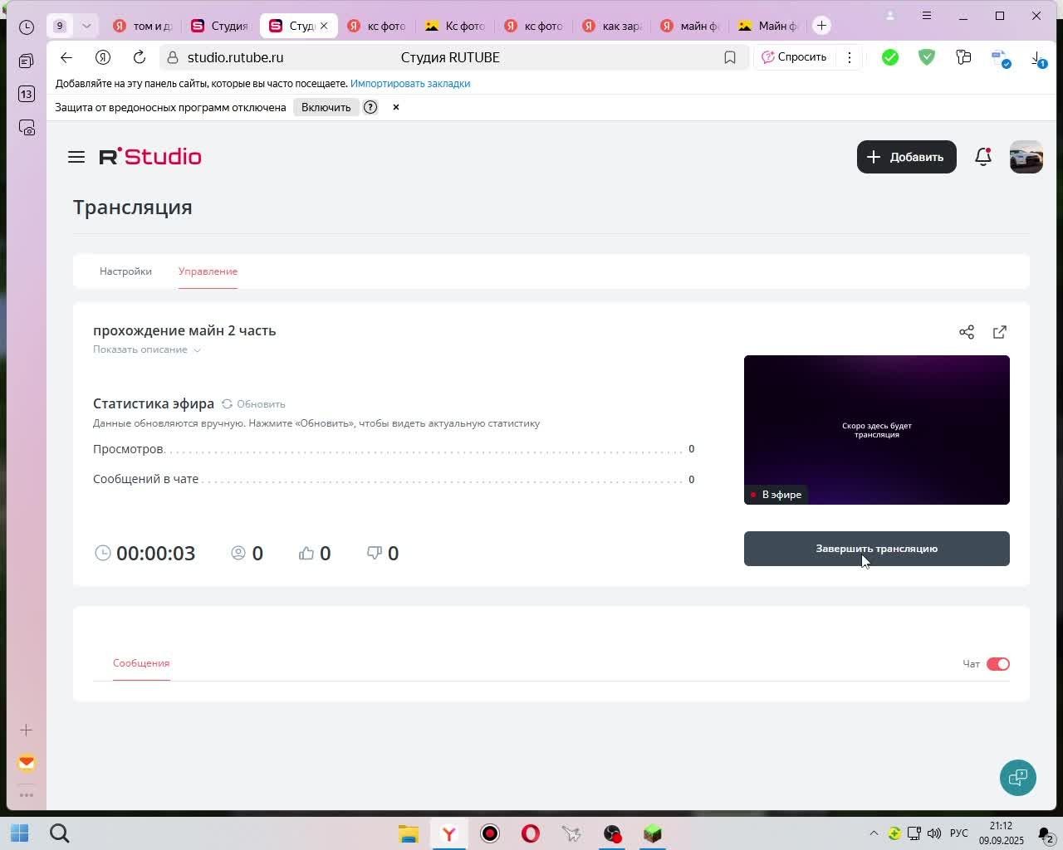Open the R Studio hamburger menu

pyautogui.click(x=76, y=157)
